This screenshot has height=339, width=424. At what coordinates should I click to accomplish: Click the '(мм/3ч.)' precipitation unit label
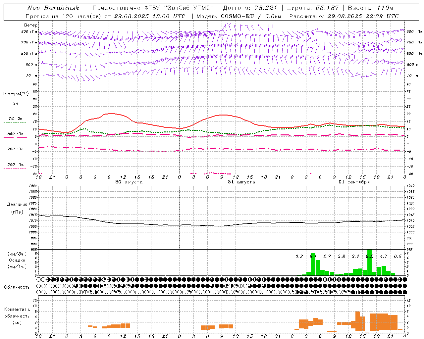coord(17,254)
